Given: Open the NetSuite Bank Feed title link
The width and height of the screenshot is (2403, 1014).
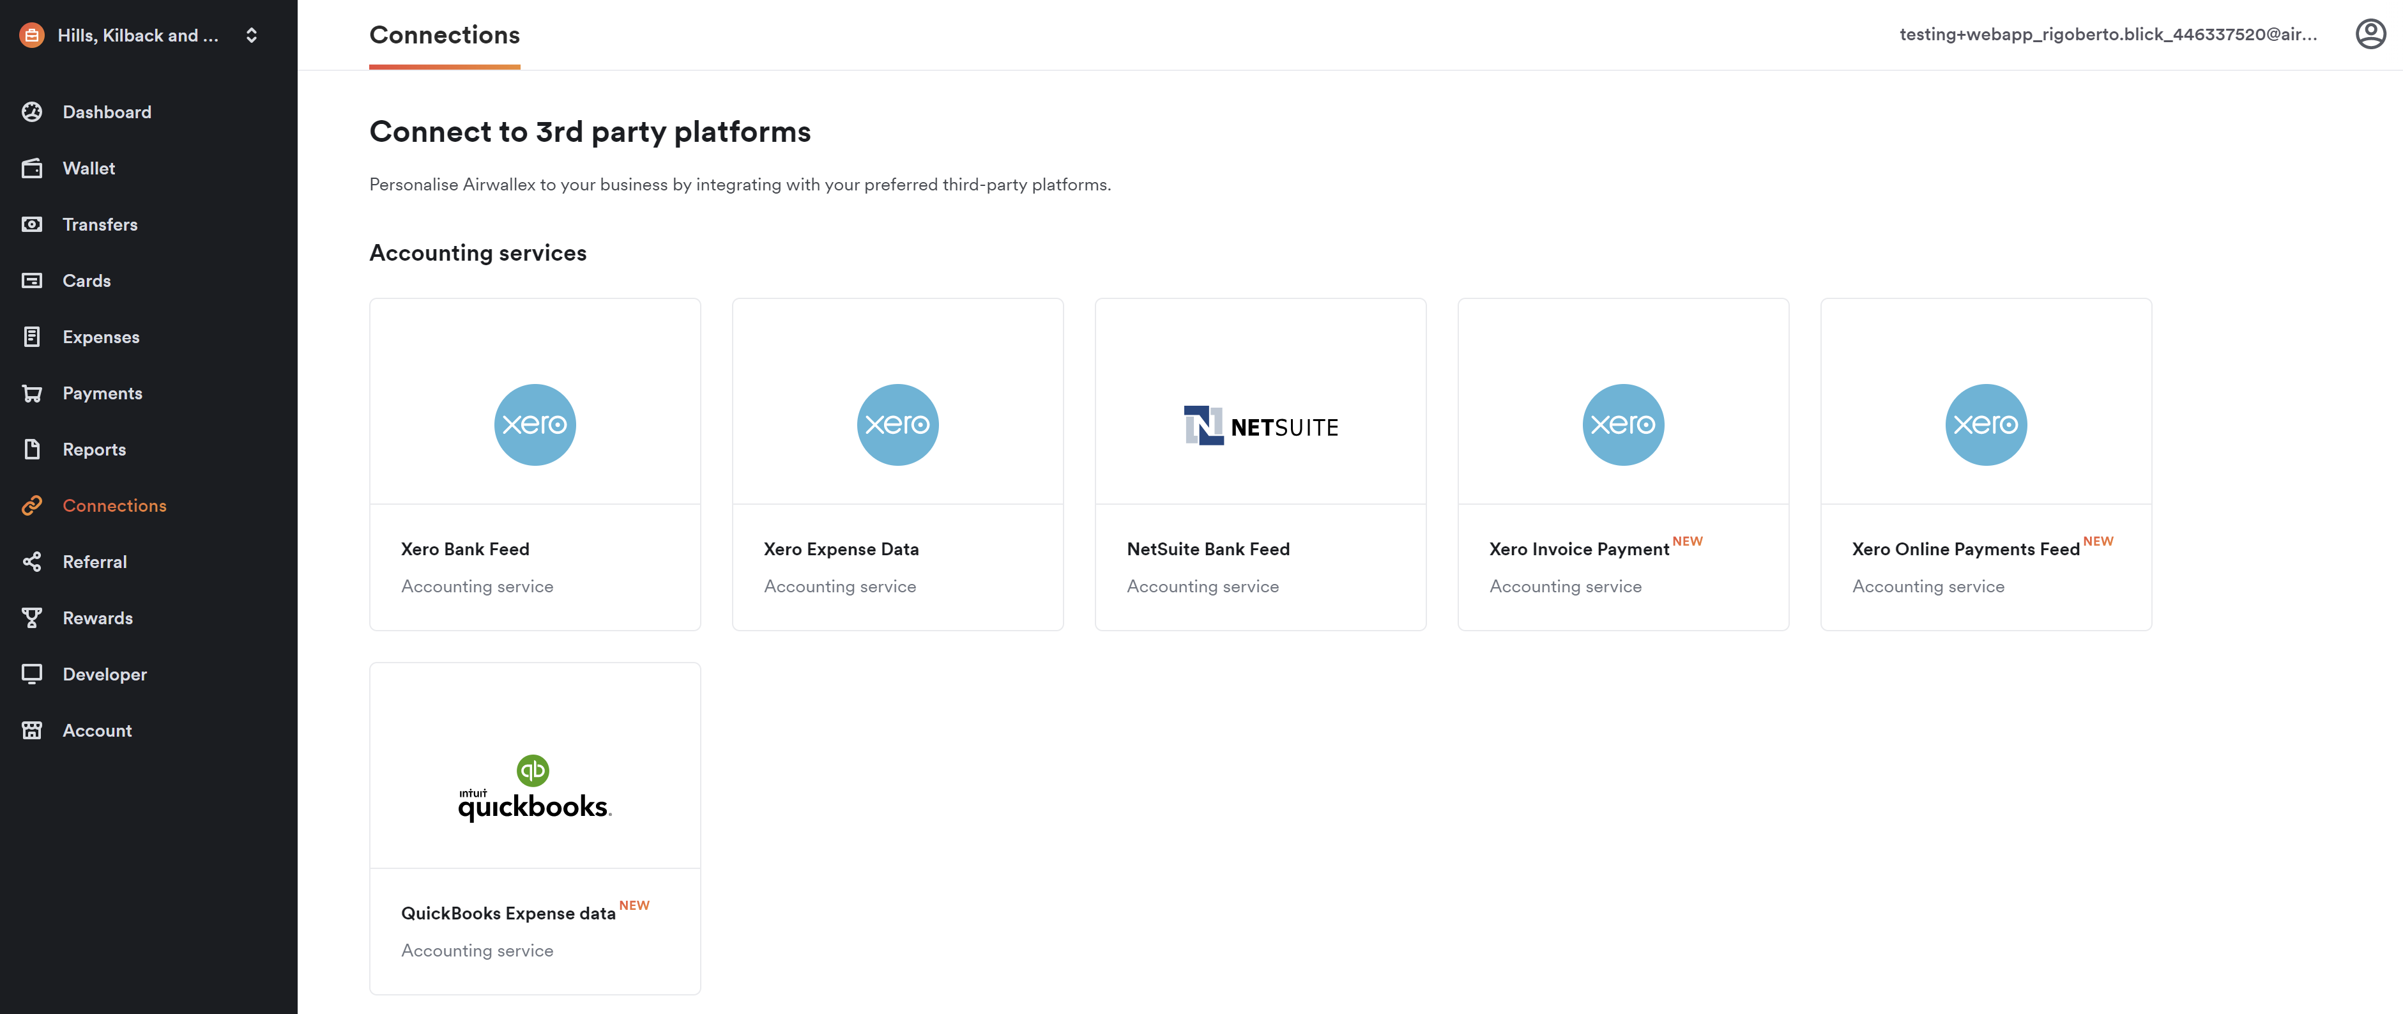Looking at the screenshot, I should [x=1208, y=548].
